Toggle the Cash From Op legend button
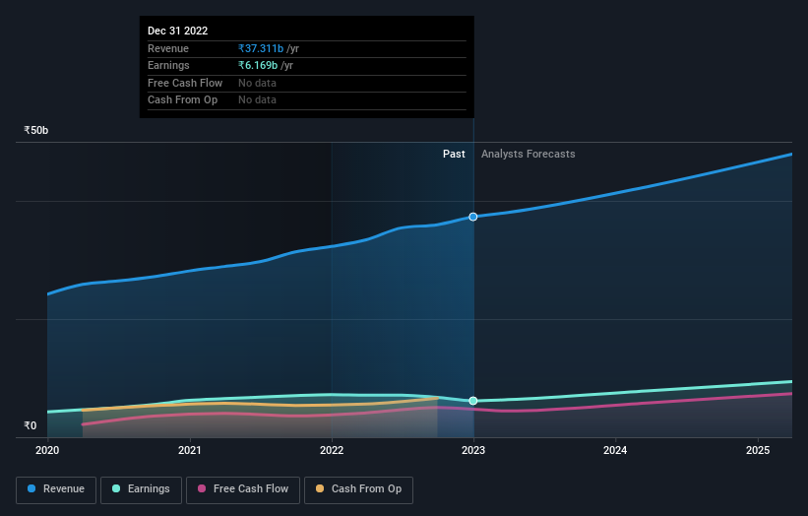This screenshot has width=808, height=516. click(358, 489)
